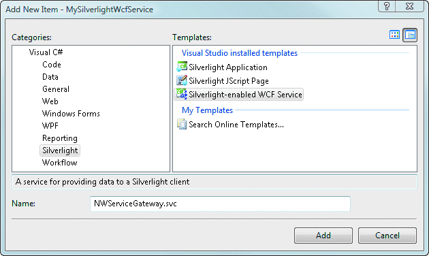Choose Silverlight-enabled WCF Service template label

[x=245, y=95]
